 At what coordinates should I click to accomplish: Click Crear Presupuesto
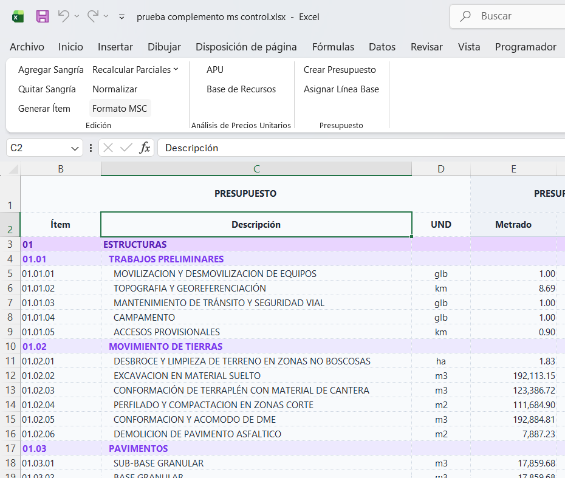coord(340,69)
